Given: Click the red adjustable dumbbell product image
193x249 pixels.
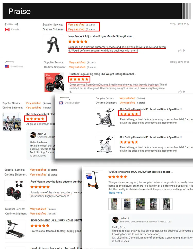Looking at the screenshot, I should pyautogui.click(x=54, y=82).
